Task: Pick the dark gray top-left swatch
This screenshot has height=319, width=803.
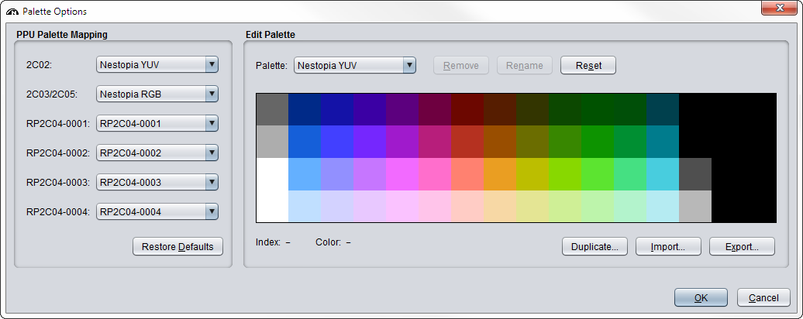Action: tap(271, 109)
